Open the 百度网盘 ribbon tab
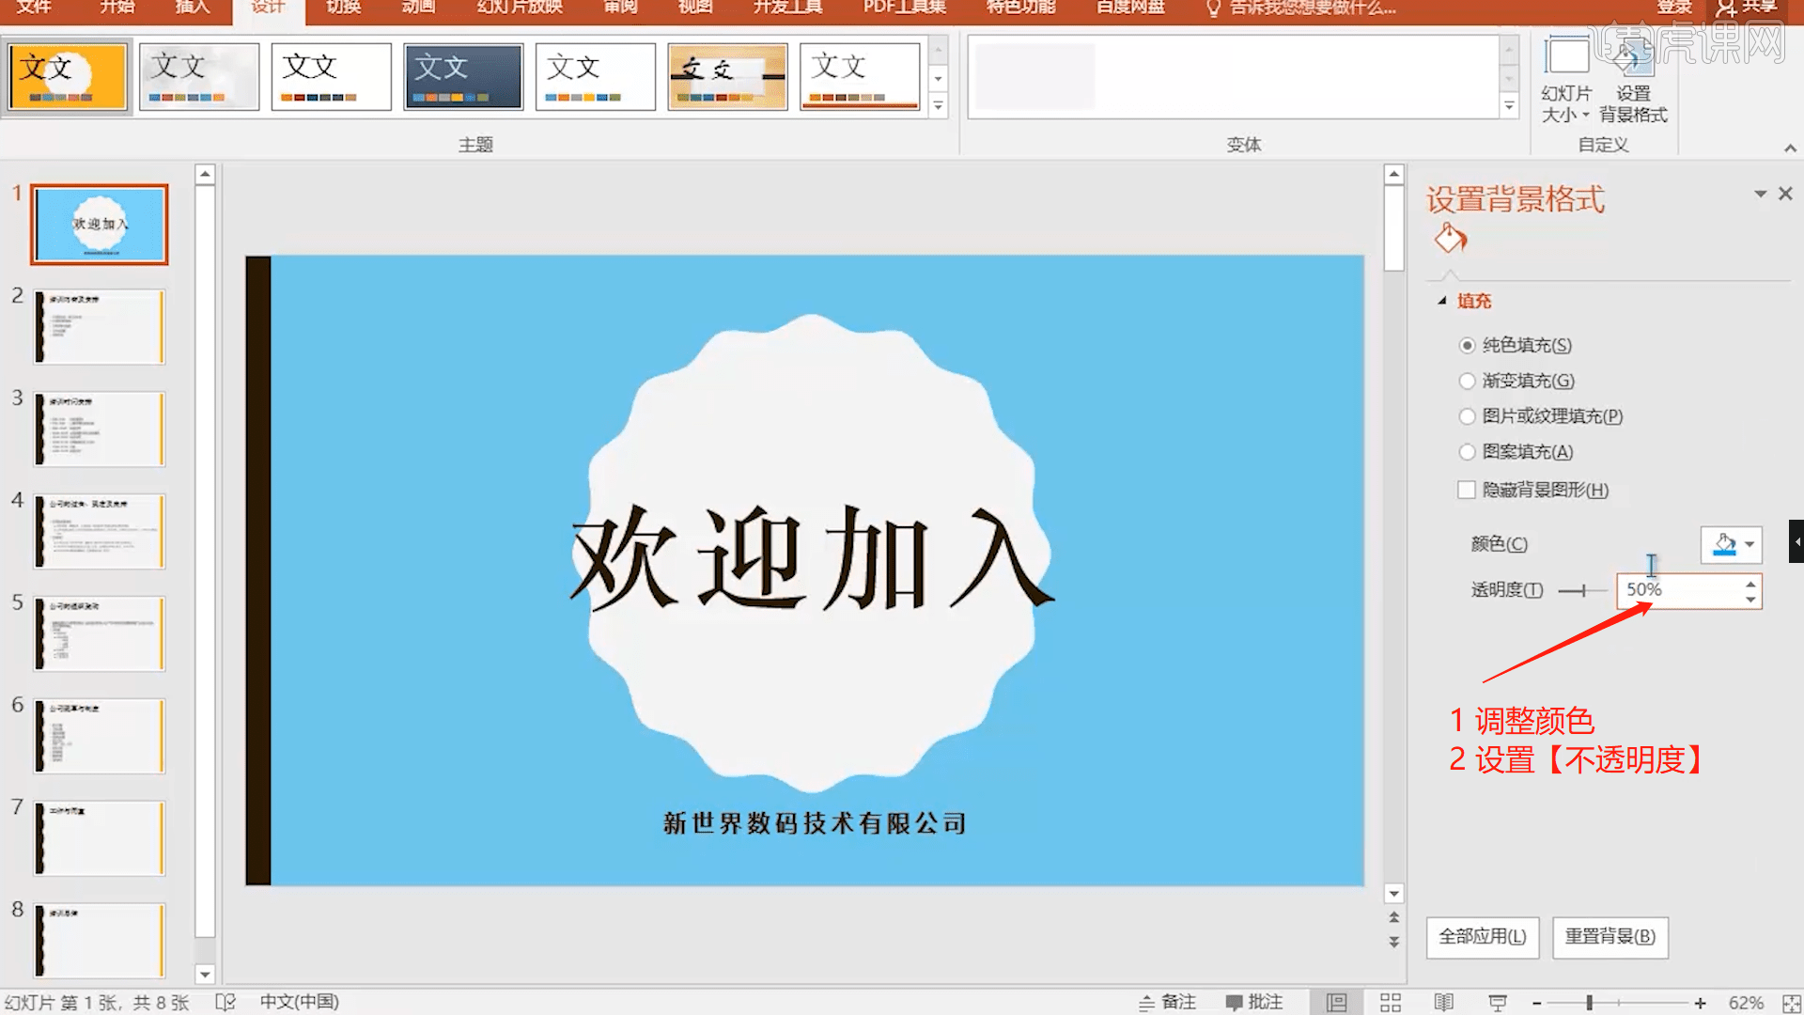This screenshot has width=1804, height=1015. tap(1130, 8)
